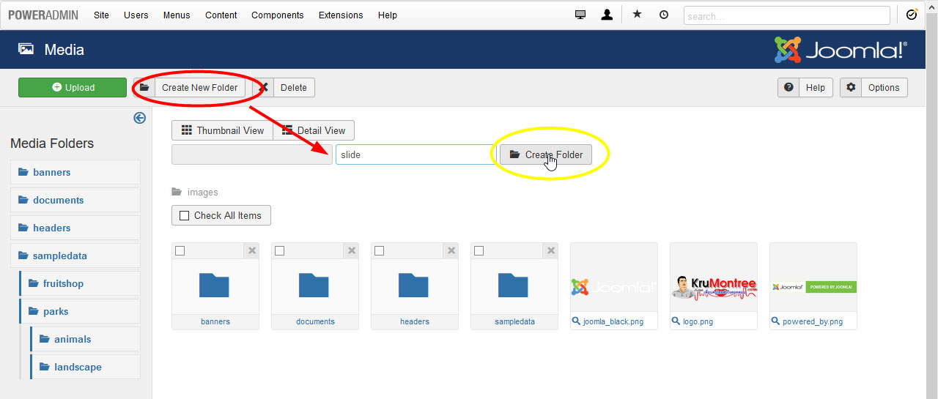This screenshot has width=938, height=399.
Task: Collapse sidebar with the left arrow icon
Action: click(x=139, y=118)
